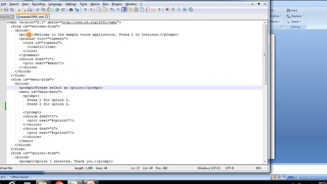Open the Edit menu
327x184 pixels.
coord(4,4)
